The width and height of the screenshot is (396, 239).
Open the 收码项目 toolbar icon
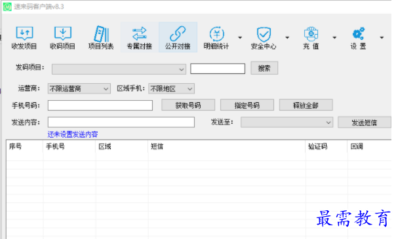click(x=63, y=37)
